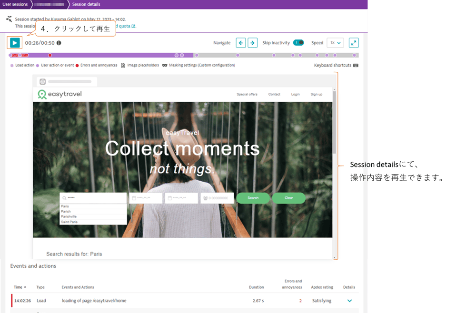Screen dimensions: 476x313
Task: Click the 00:26/00:50 playback time text
Action: [x=40, y=43]
